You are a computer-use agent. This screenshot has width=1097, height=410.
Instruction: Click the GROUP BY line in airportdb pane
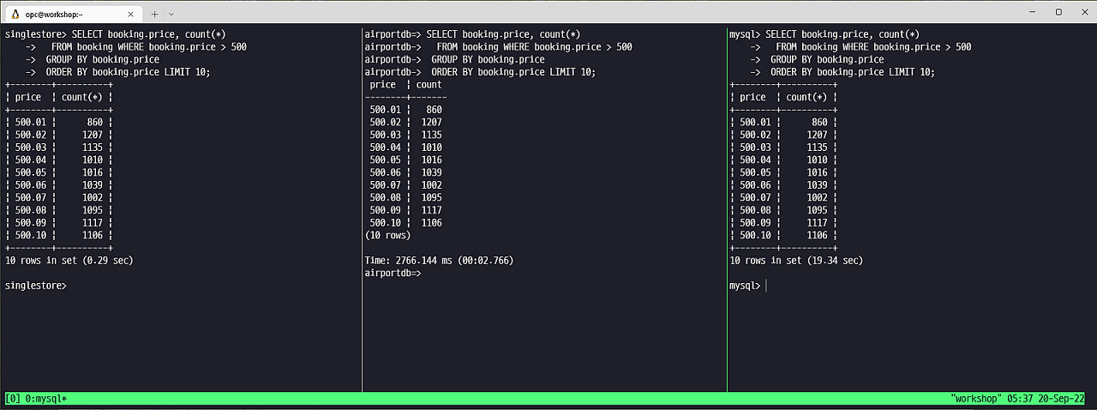tap(488, 59)
